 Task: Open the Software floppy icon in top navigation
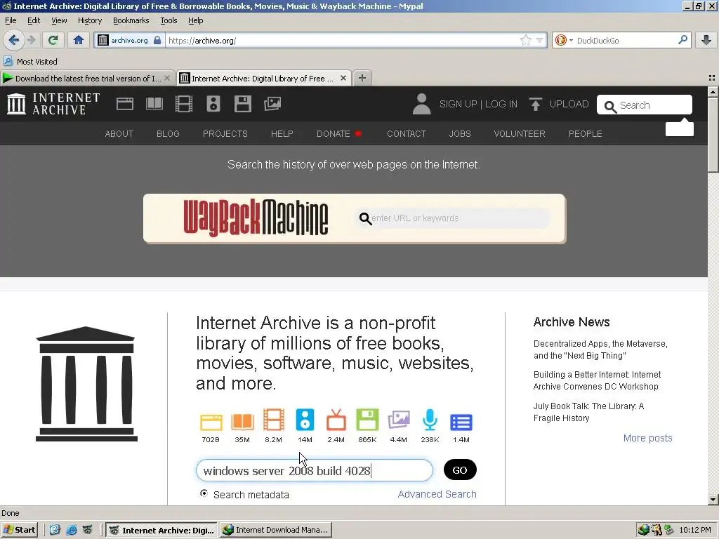click(242, 104)
